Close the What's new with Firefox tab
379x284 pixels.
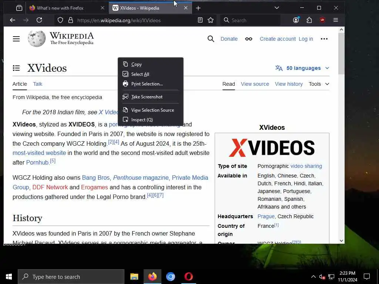pos(103,8)
